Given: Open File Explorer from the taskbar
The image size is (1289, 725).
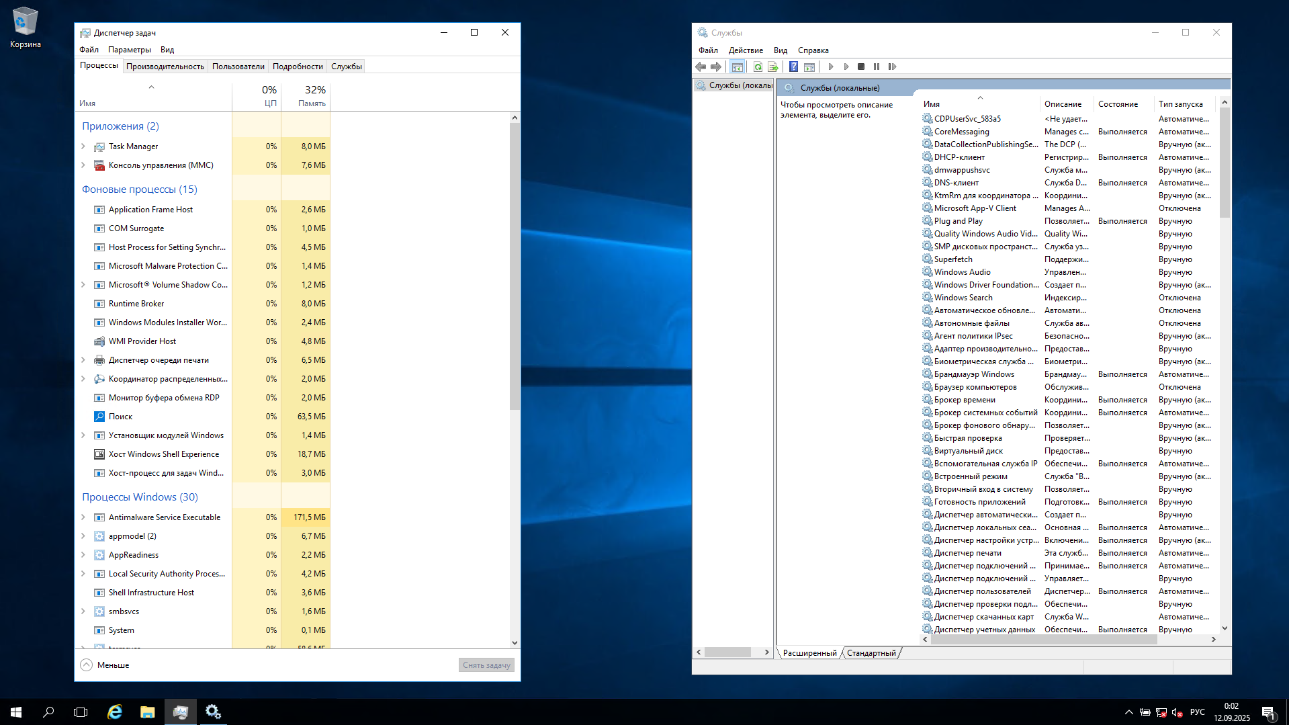Looking at the screenshot, I should pos(147,712).
